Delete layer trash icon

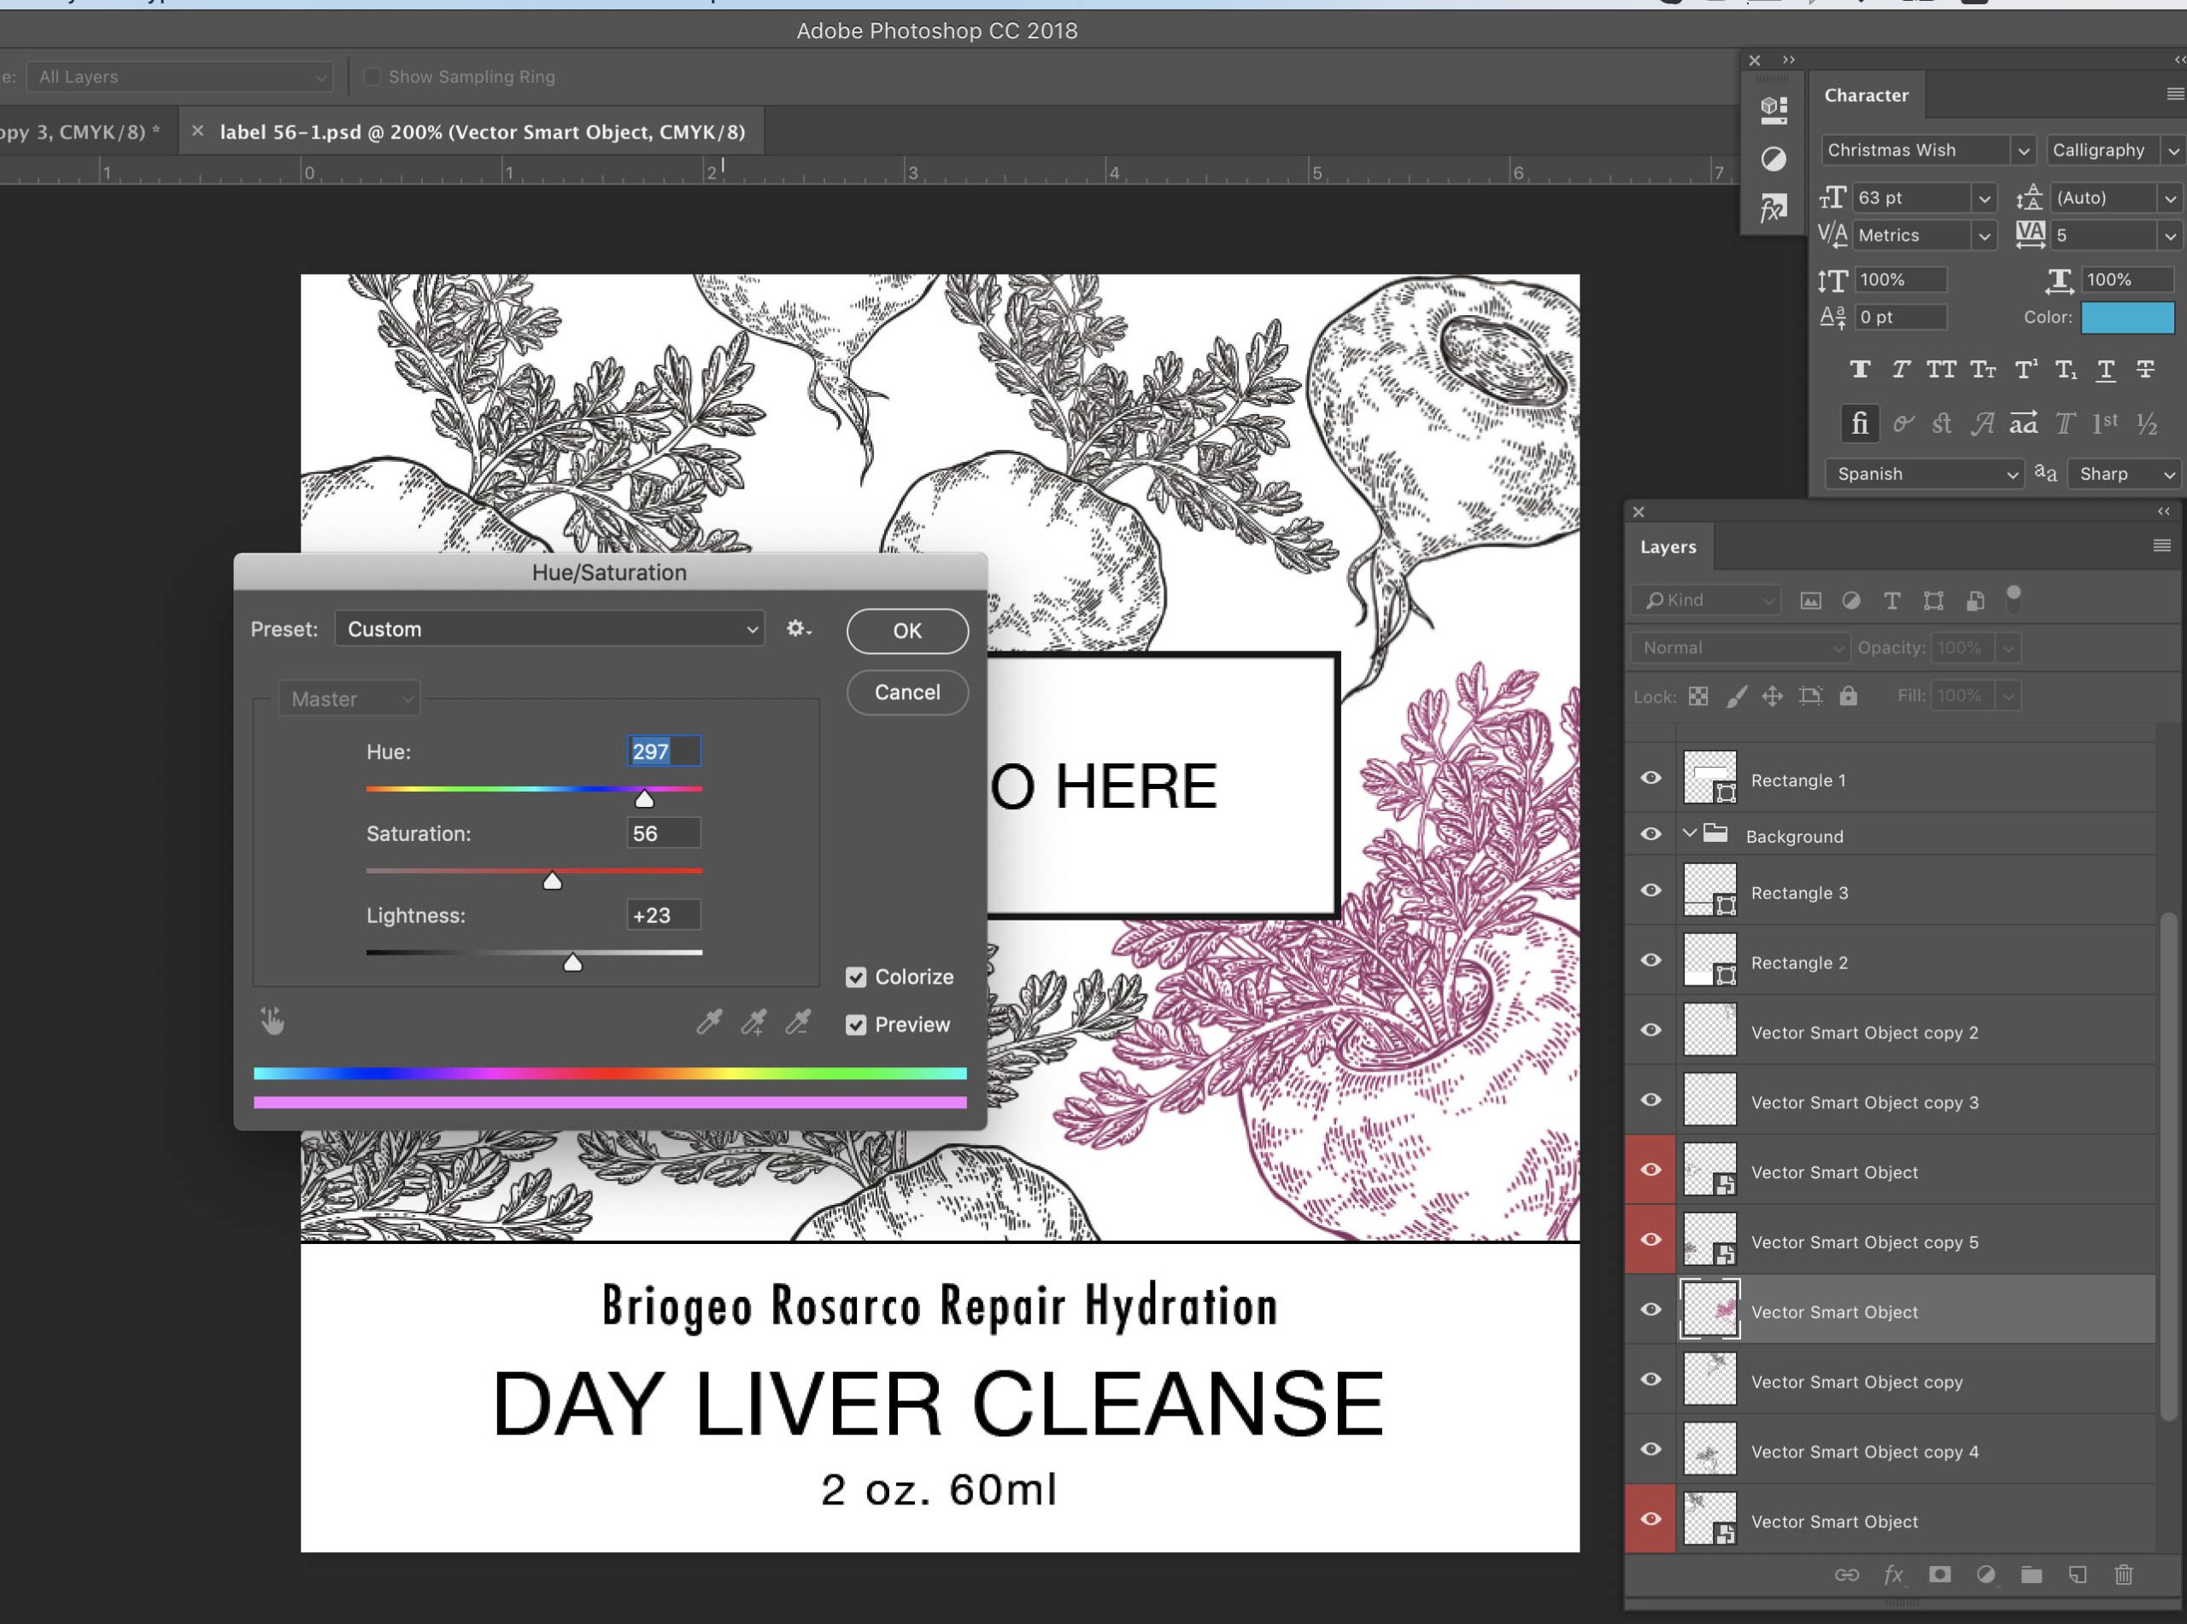click(2123, 1574)
